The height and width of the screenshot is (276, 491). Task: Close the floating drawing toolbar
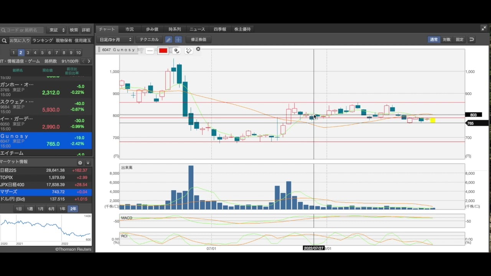198,49
